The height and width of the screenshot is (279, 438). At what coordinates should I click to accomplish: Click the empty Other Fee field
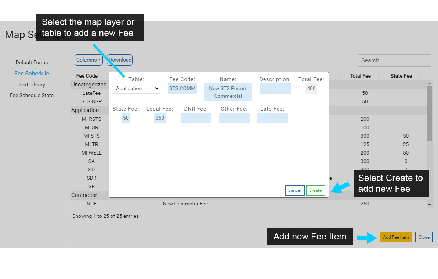coord(234,118)
